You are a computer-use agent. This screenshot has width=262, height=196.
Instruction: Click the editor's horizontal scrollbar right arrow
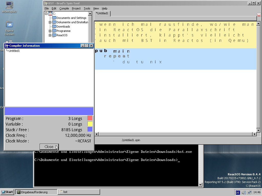(254, 134)
